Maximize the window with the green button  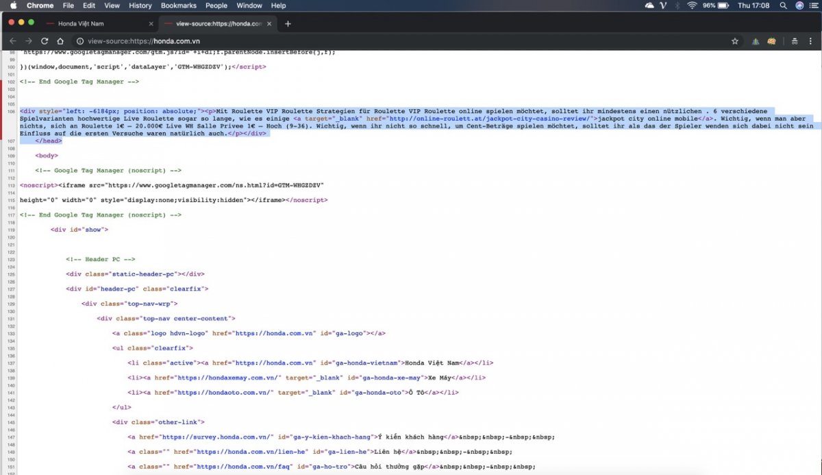tap(31, 23)
